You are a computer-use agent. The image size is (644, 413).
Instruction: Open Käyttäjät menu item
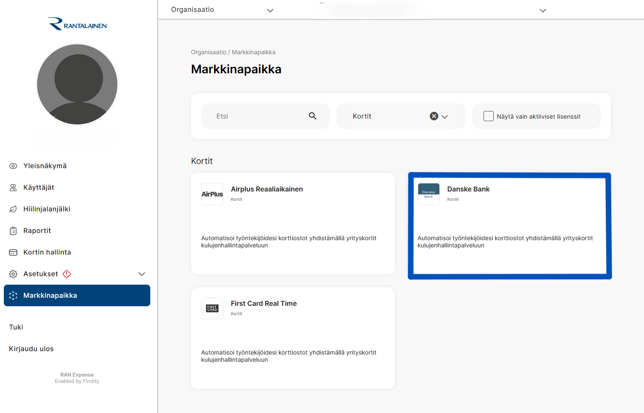(77, 188)
